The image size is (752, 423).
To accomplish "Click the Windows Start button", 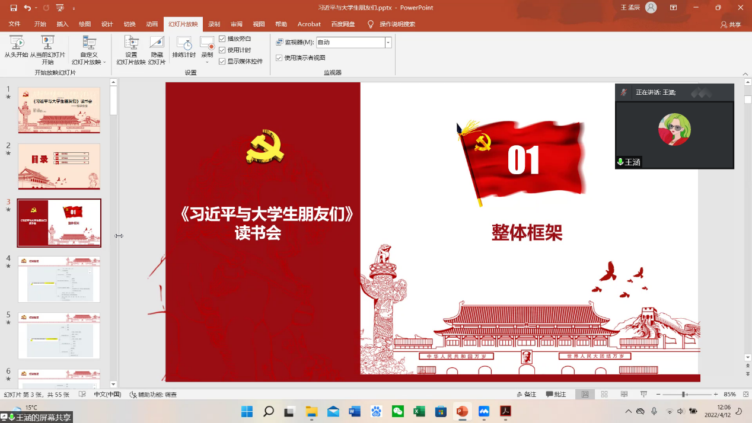I will 247,411.
